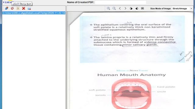Click the 'List of' header label
The image size is (195, 109).
point(7,2)
